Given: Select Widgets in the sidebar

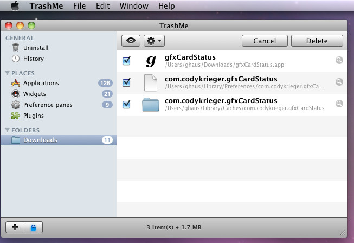Looking at the screenshot, I should [59, 94].
